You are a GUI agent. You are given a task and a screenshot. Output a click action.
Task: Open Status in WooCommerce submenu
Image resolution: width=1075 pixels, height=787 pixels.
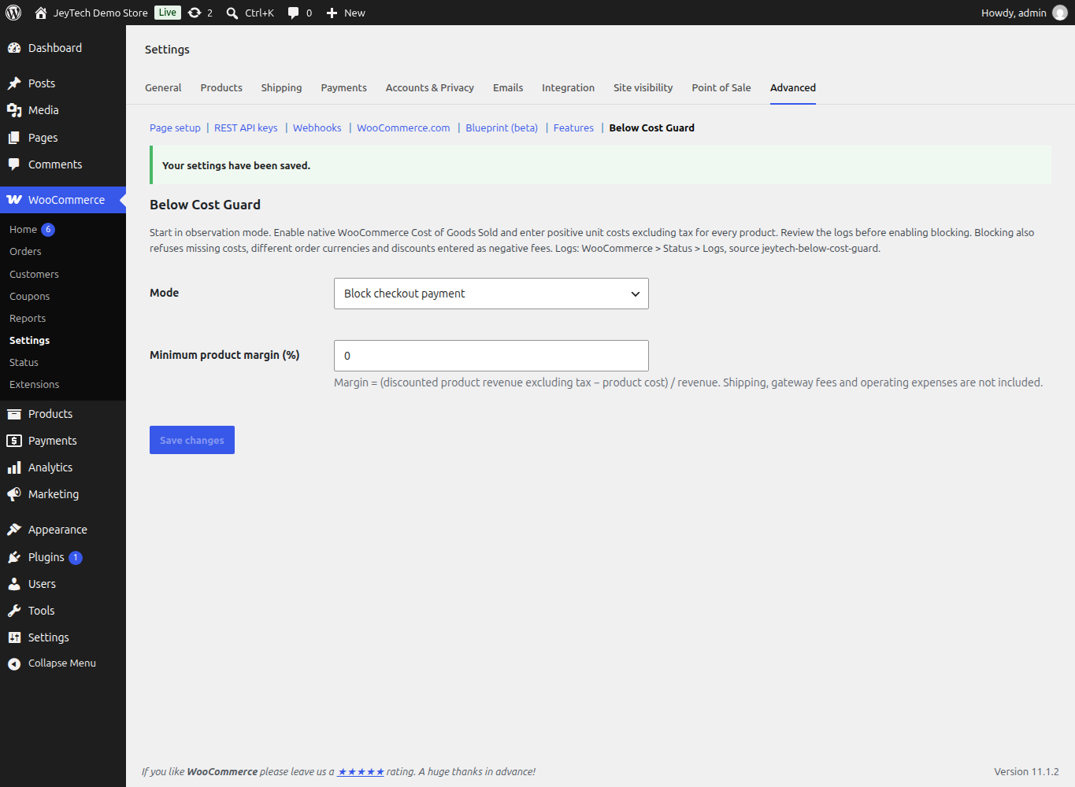(24, 363)
